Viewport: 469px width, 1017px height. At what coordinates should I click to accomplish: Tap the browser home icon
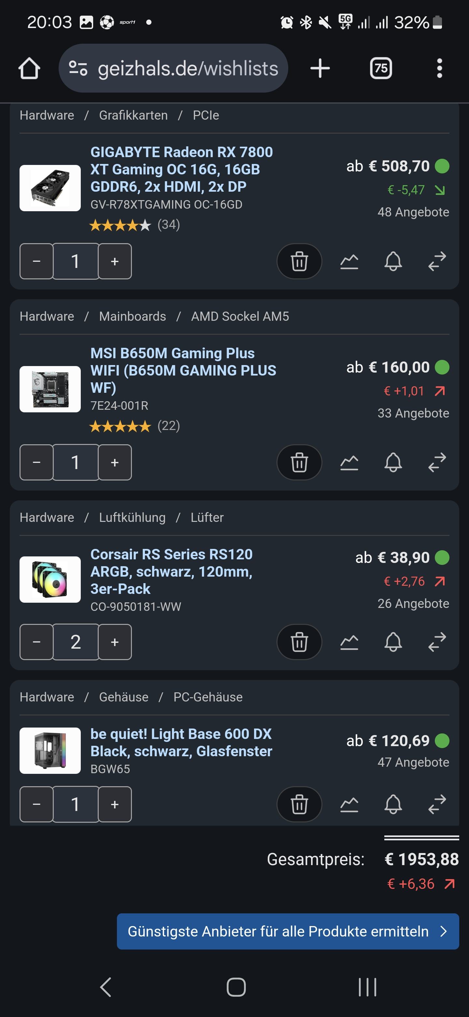tap(29, 68)
